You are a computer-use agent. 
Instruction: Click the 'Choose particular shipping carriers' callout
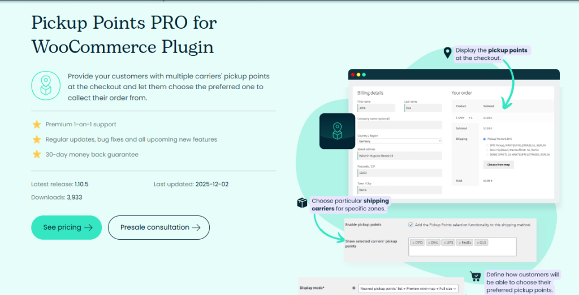click(x=350, y=205)
